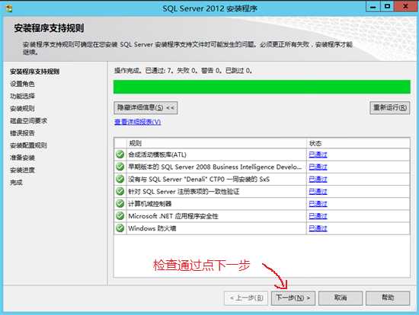Viewport: 419px width, 315px height.
Task: Minimize the SQL Server 2012 setup window
Action: tap(373, 6)
